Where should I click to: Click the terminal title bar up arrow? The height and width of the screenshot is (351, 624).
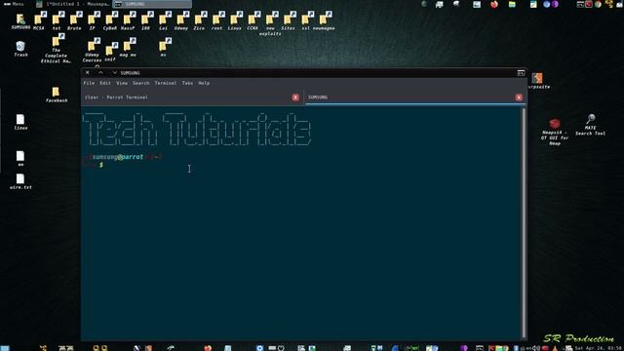(100, 73)
